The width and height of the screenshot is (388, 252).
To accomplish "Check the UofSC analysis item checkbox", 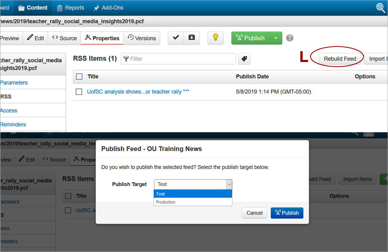I will [x=79, y=92].
